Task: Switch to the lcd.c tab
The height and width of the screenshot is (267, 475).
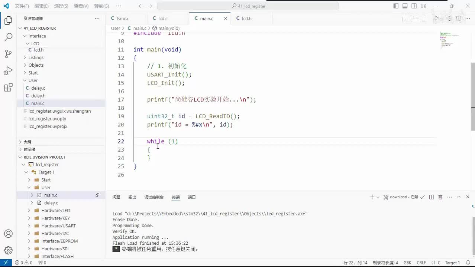Action: click(x=168, y=18)
